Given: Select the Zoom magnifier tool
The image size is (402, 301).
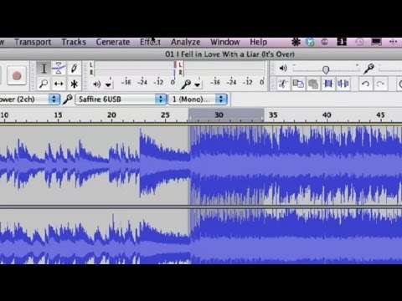Looking at the screenshot, I should pos(44,84).
